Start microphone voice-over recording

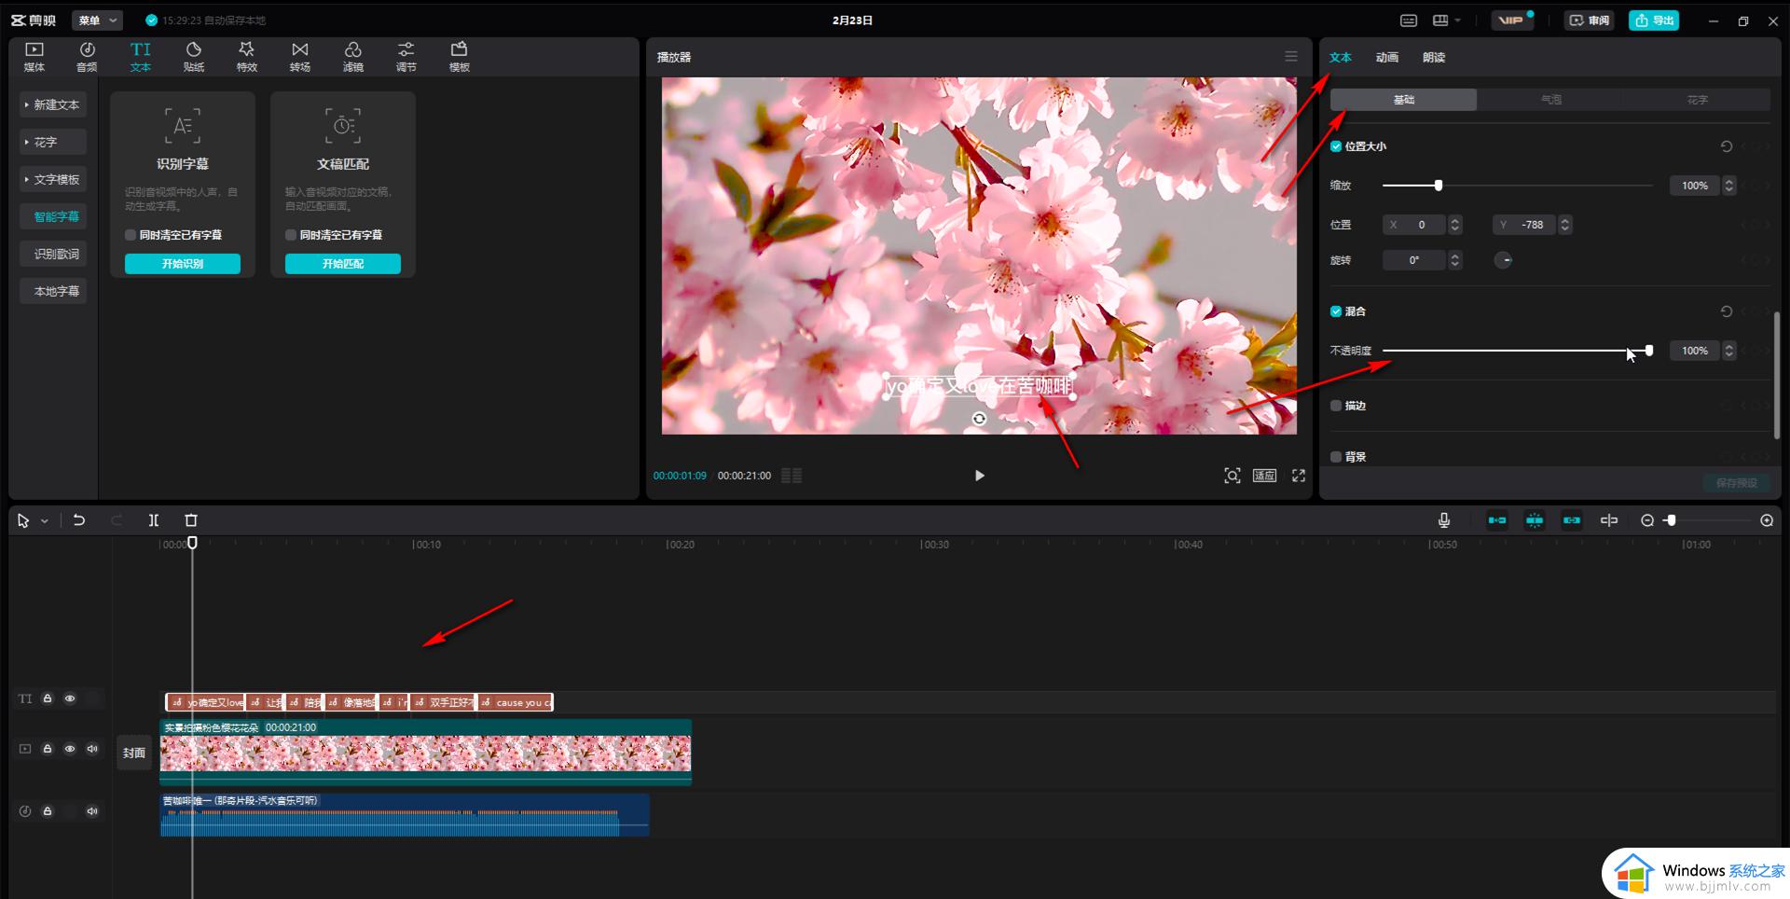click(1444, 520)
